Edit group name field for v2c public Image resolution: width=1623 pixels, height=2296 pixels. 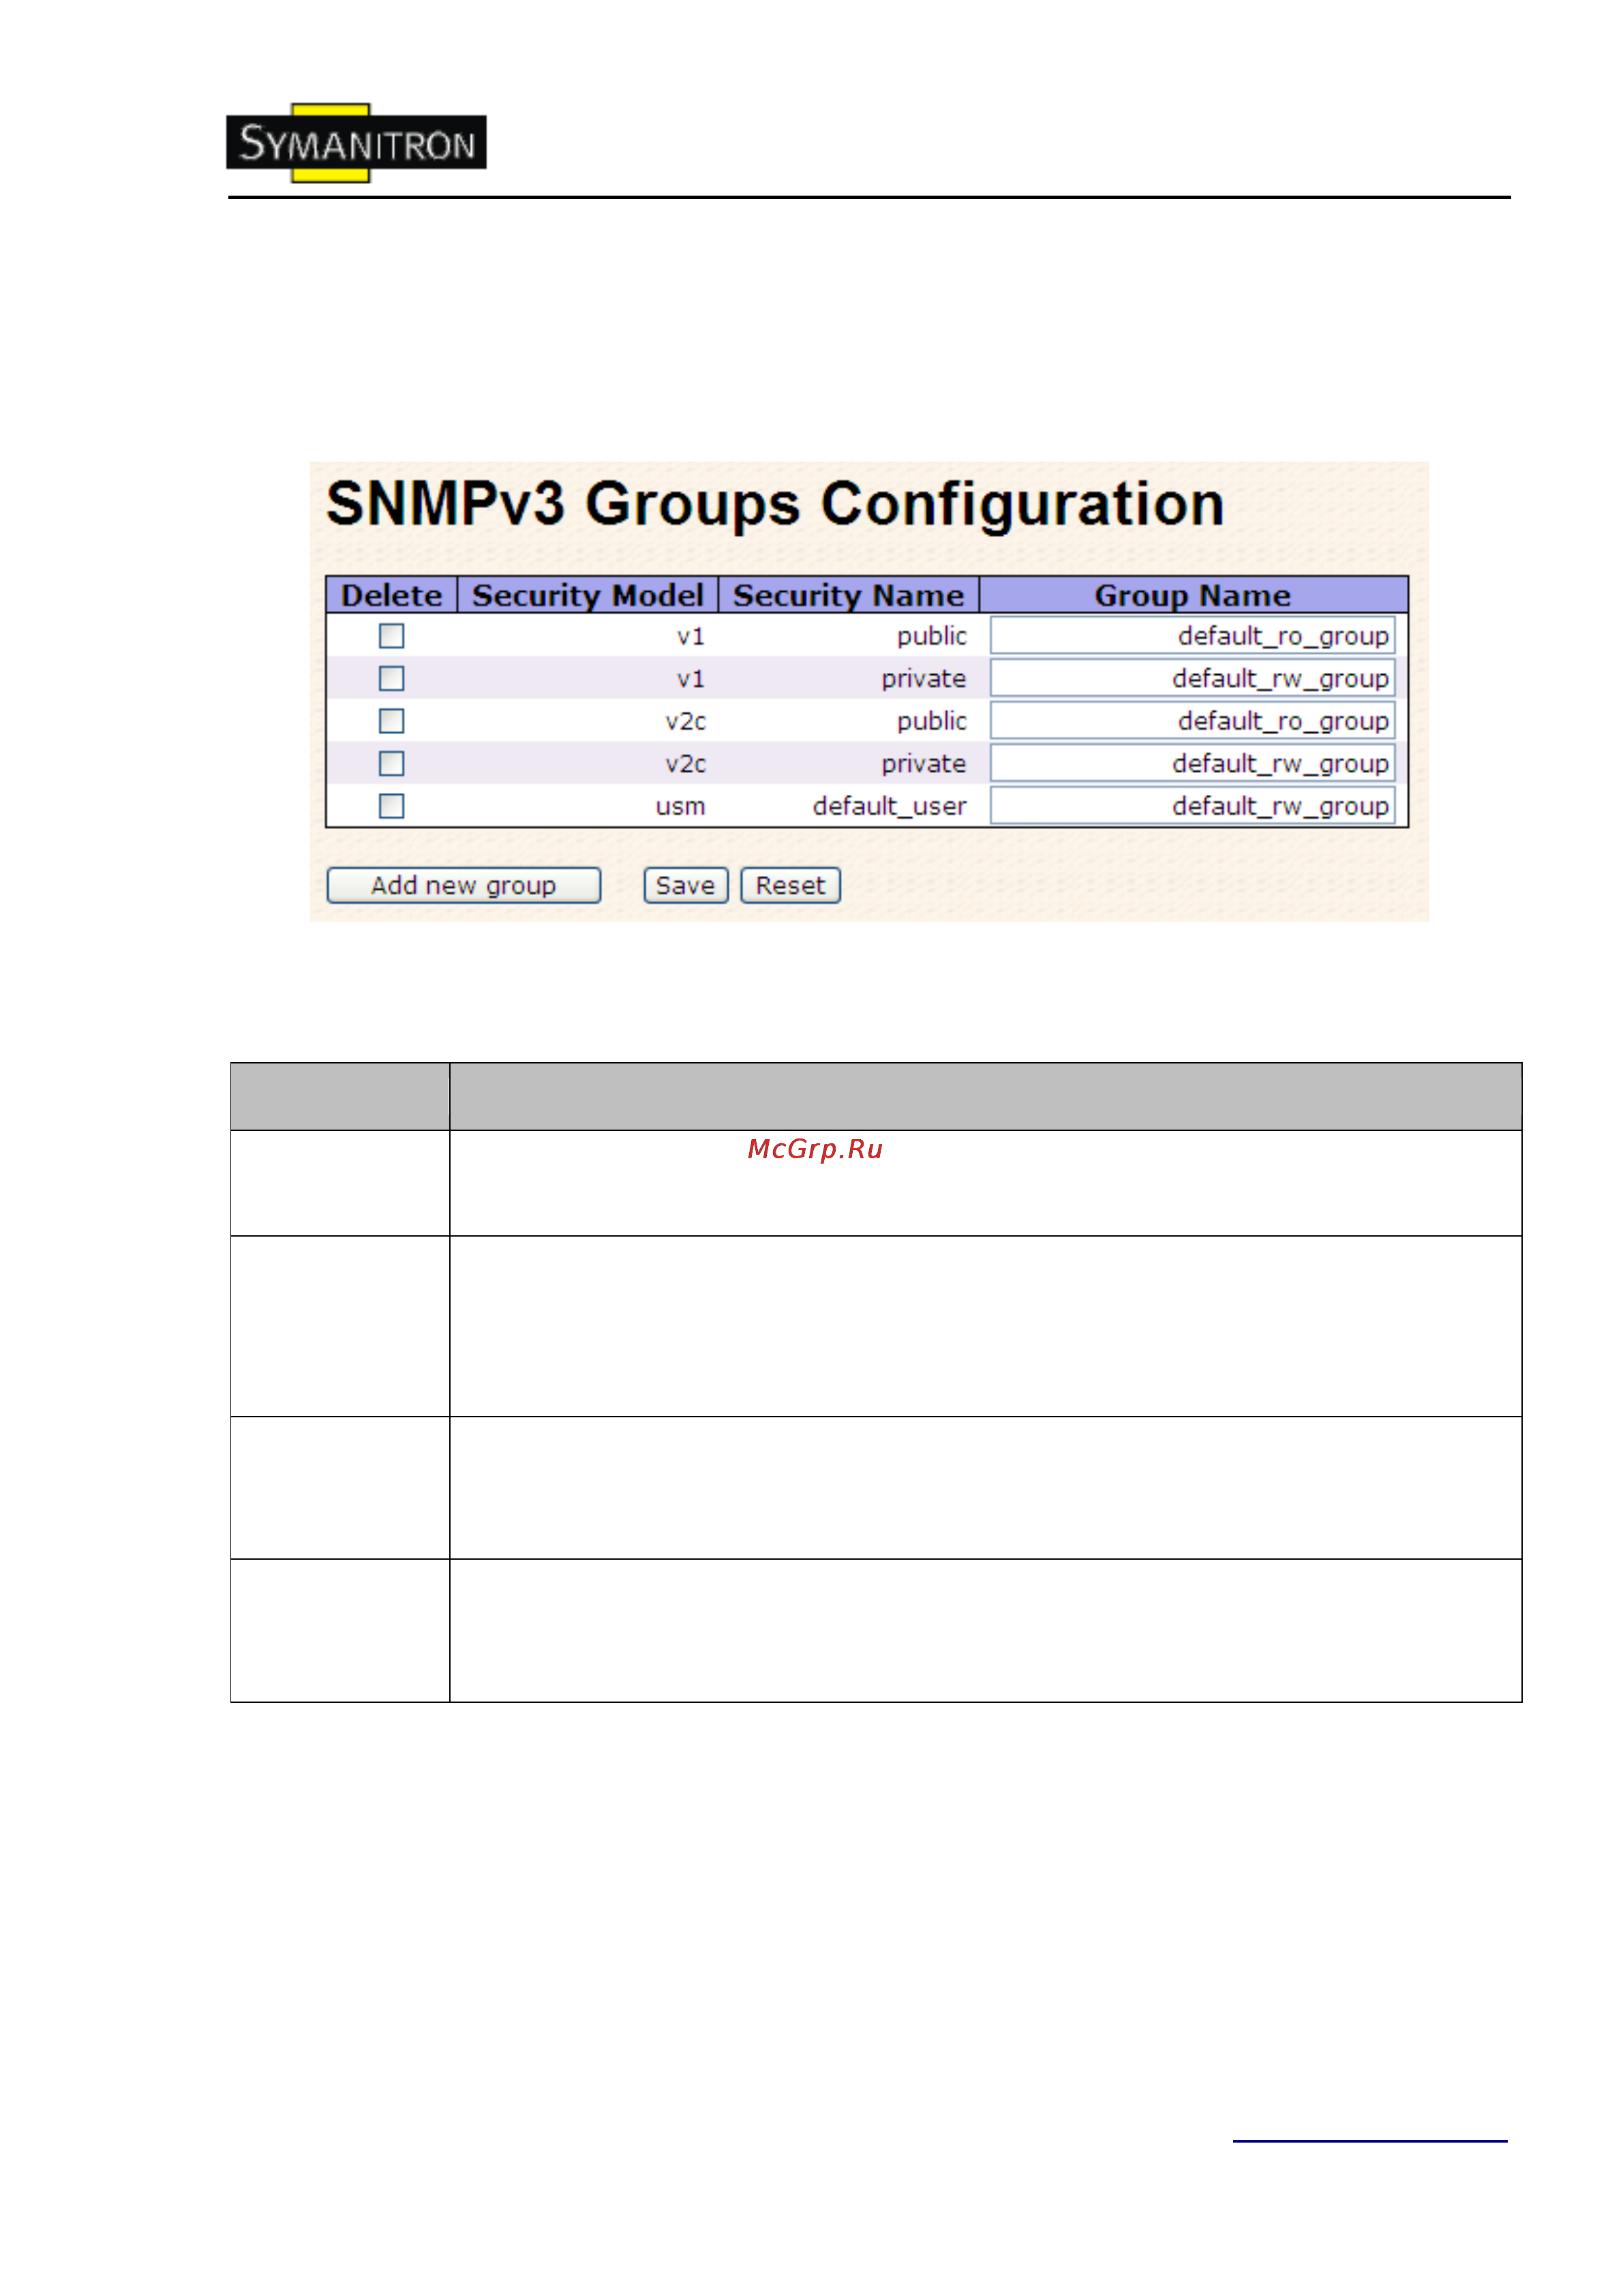tap(1192, 721)
